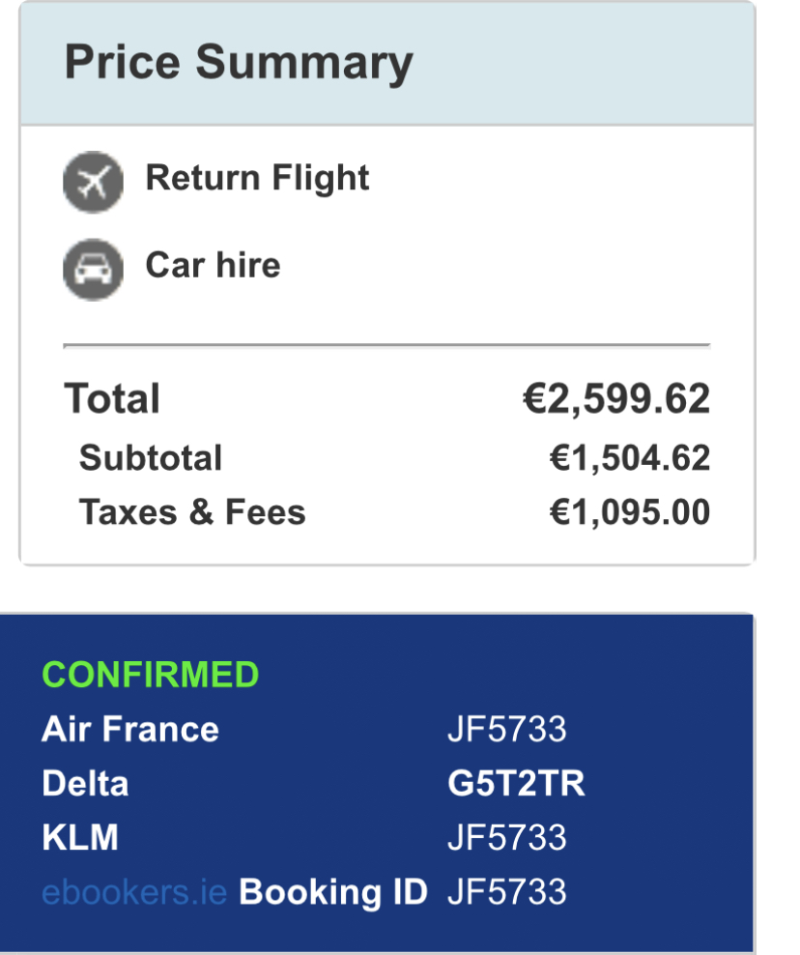Select the airplane icon in Price Summary
The image size is (800, 955).
[93, 182]
